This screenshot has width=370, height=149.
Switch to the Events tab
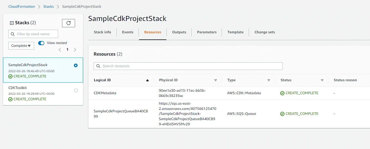(x=128, y=32)
